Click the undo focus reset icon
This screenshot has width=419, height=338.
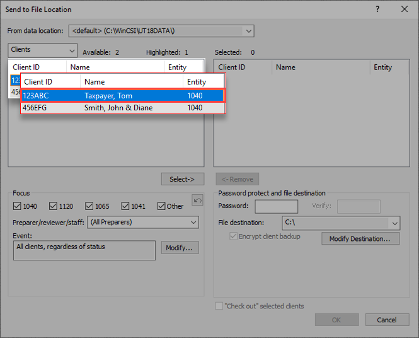pyautogui.click(x=197, y=201)
